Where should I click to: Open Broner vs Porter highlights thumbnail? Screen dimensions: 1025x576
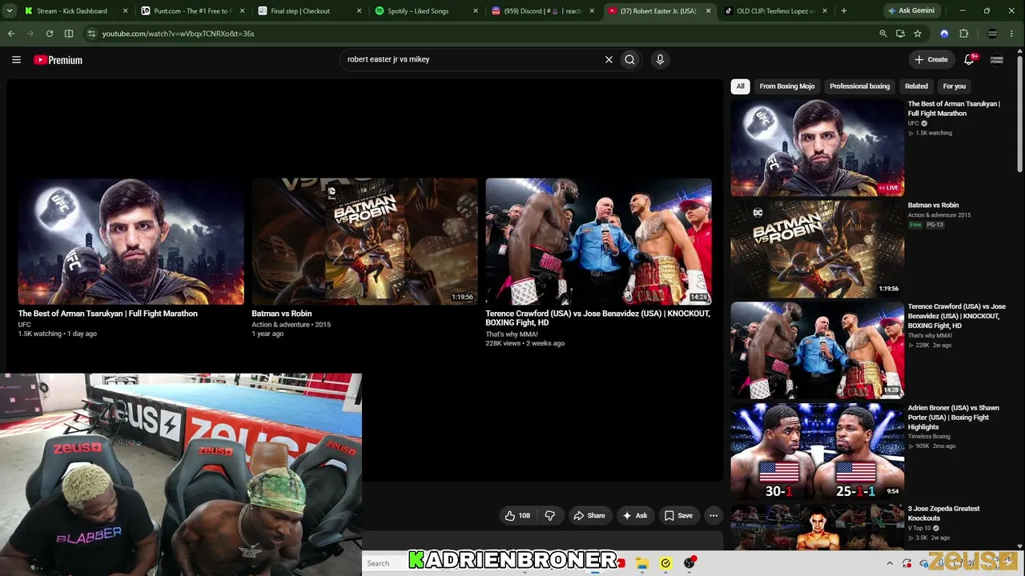pos(818,451)
